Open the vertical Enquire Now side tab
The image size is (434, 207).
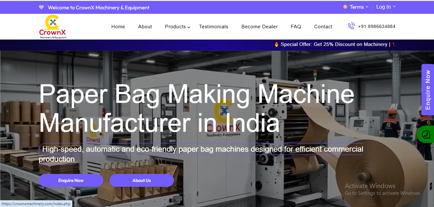[x=428, y=90]
